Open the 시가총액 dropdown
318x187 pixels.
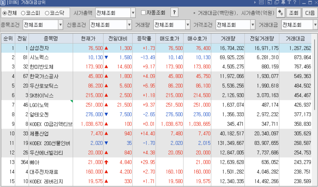tap(133, 13)
